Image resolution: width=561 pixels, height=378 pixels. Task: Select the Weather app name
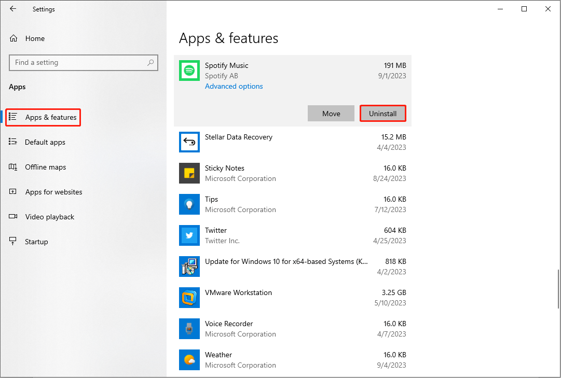[218, 355]
